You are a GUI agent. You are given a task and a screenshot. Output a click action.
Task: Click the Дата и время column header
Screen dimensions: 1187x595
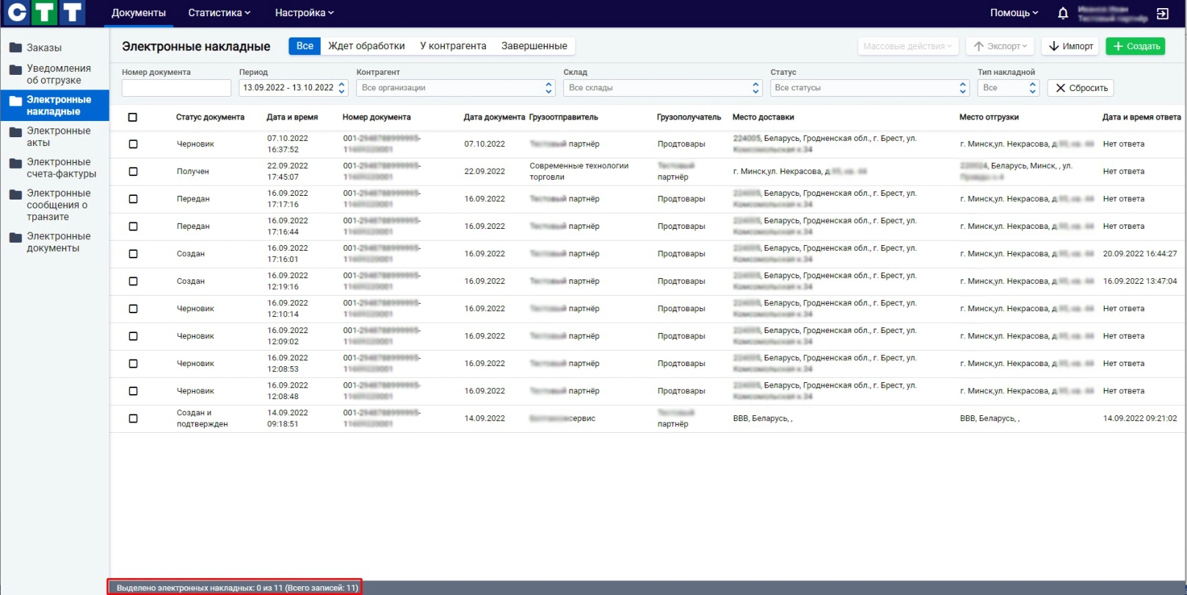(x=292, y=117)
